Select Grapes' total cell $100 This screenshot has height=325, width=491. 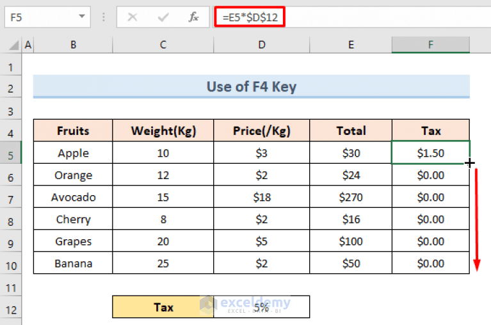351,241
